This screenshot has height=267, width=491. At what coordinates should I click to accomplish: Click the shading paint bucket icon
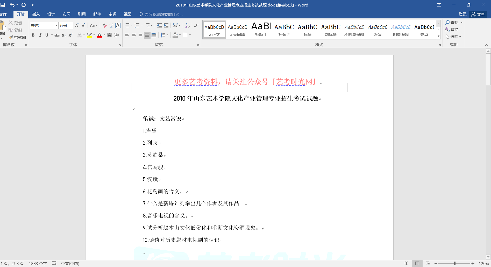[x=175, y=35]
